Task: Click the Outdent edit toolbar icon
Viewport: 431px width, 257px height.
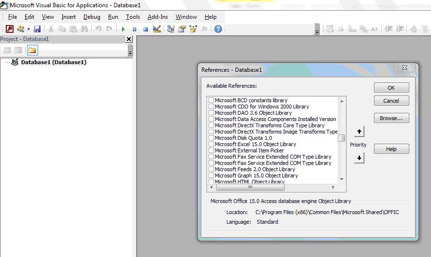Action: pos(400,28)
